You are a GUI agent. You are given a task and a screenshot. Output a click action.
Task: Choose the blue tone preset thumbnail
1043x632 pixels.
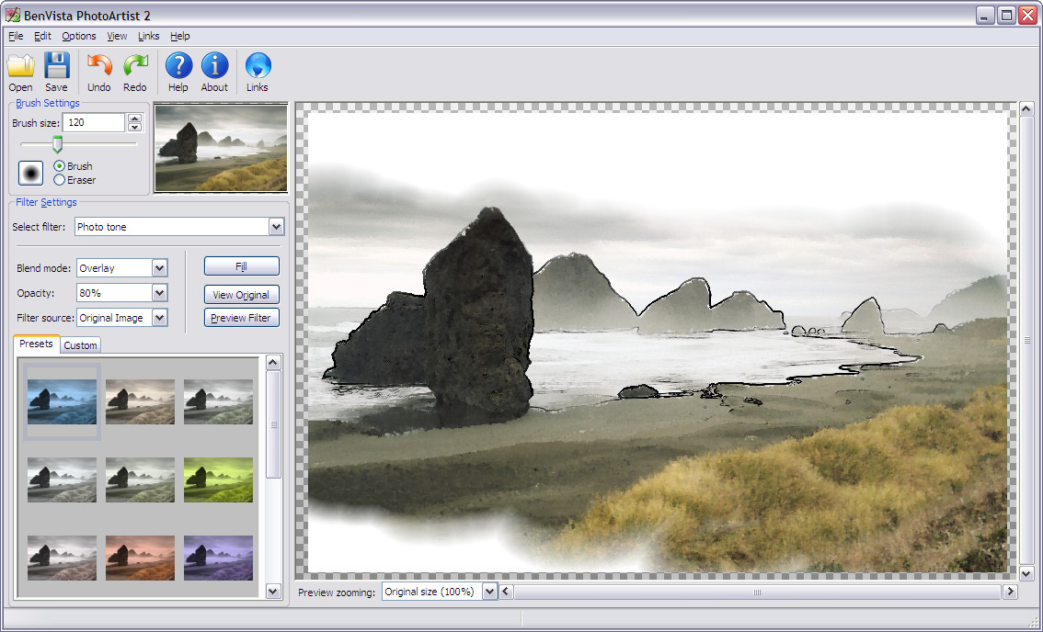coord(62,401)
